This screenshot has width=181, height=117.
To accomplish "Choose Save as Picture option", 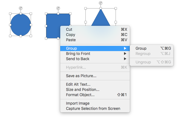I will tap(81, 76).
